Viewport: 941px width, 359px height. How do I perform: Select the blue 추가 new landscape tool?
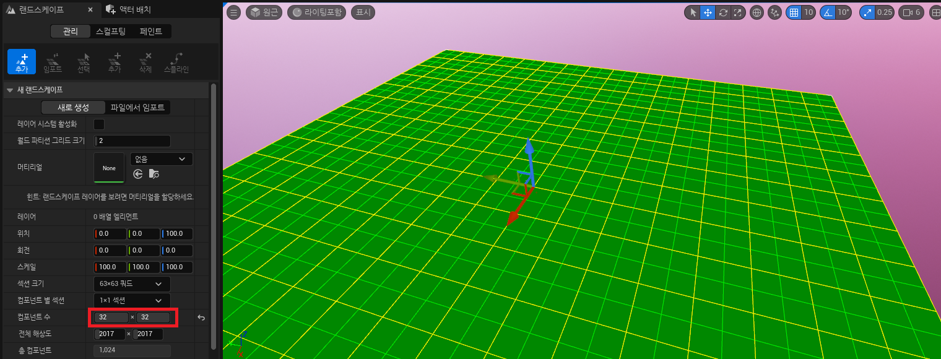pyautogui.click(x=22, y=62)
